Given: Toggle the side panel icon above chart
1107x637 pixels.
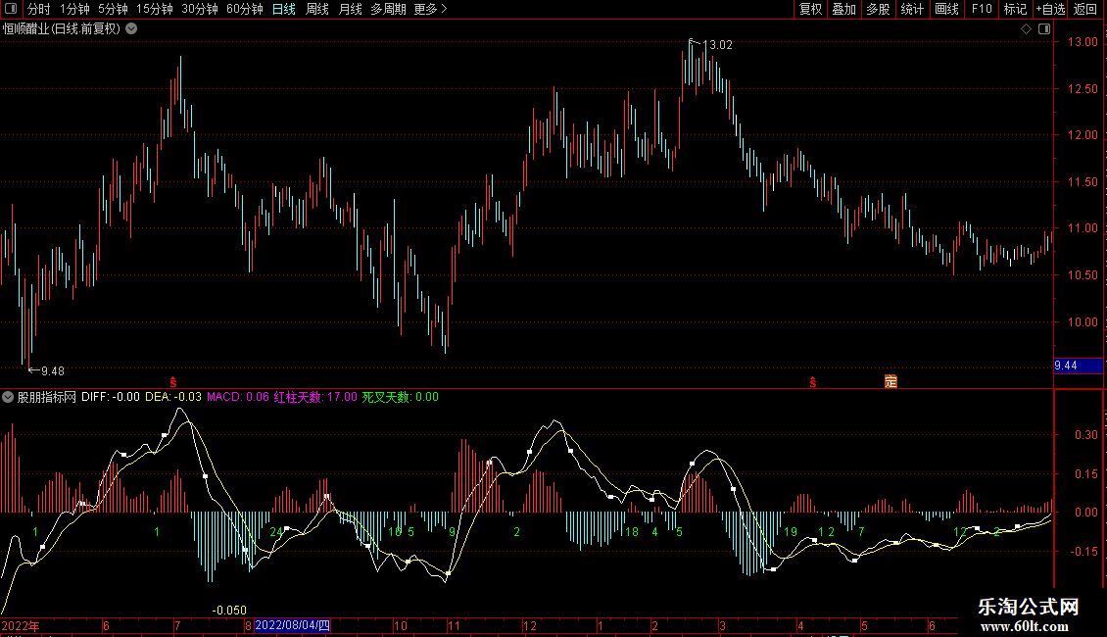Looking at the screenshot, I should pyautogui.click(x=1044, y=29).
